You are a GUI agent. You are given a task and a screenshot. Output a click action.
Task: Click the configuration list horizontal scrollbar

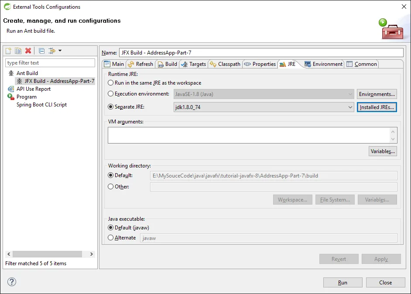tap(47, 254)
